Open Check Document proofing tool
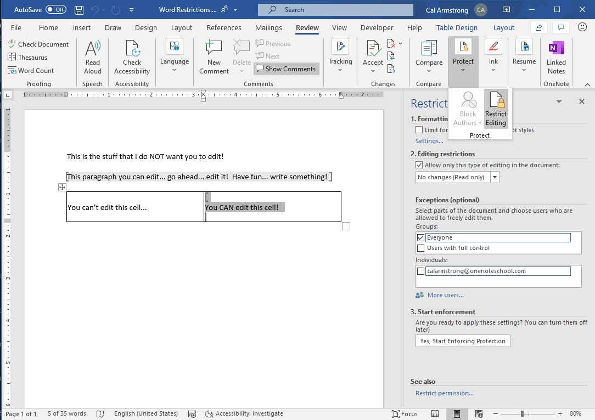The width and height of the screenshot is (595, 420). pyautogui.click(x=38, y=44)
